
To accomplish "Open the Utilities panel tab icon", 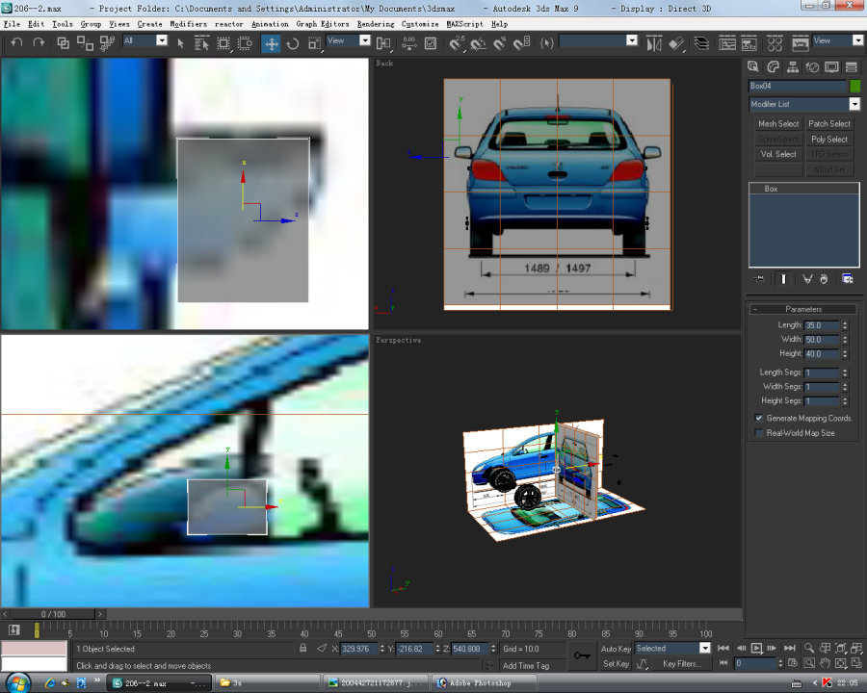I will [851, 66].
